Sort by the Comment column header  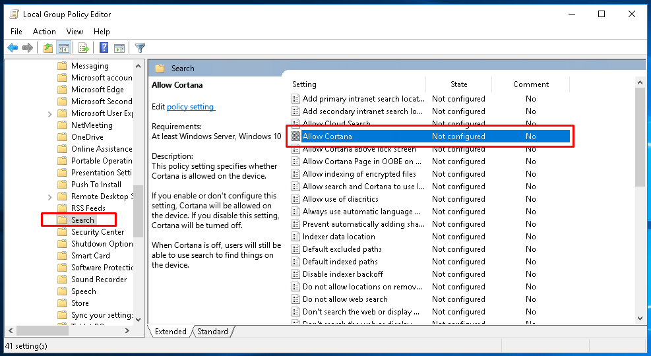pos(530,84)
